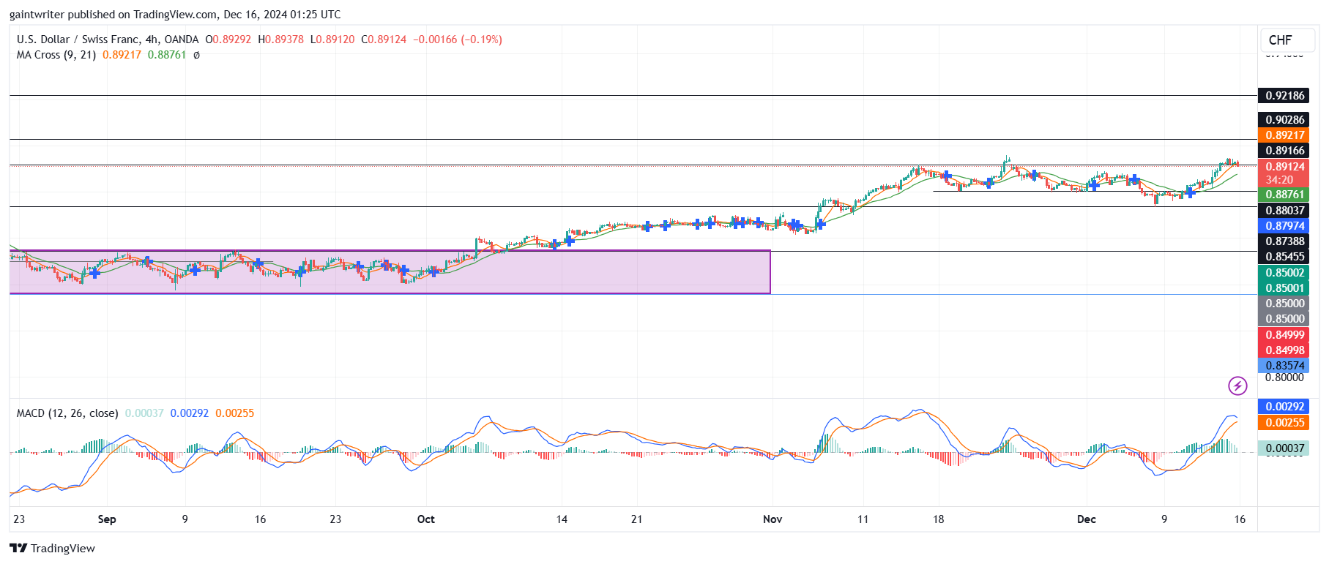Click the 0.85455 price axis label
The width and height of the screenshot is (1329, 564).
tap(1283, 257)
